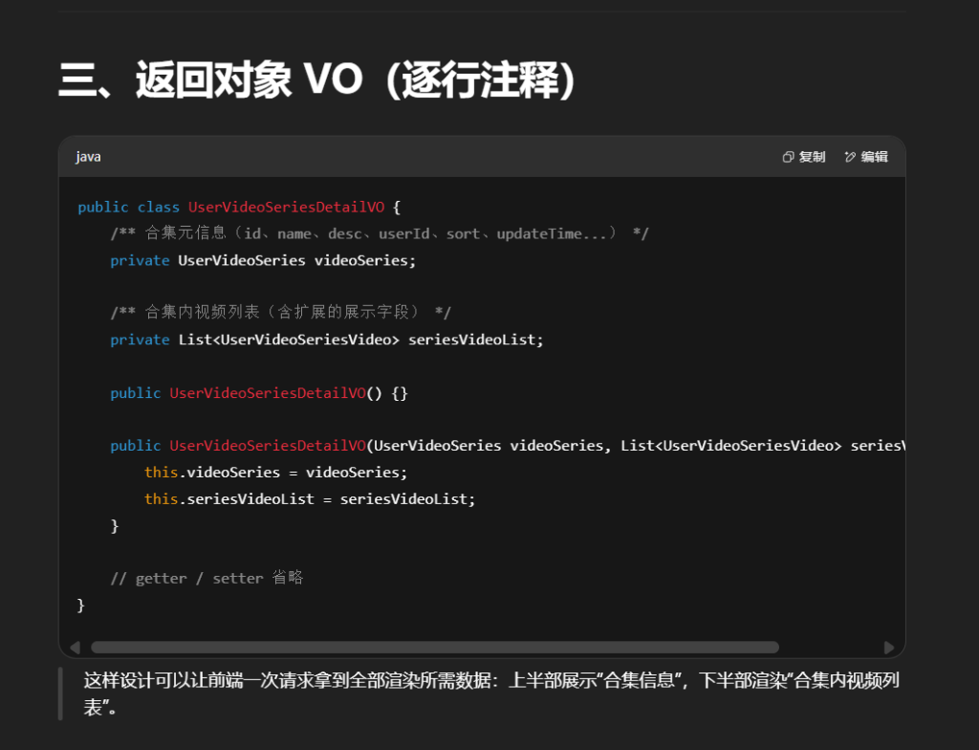Click the java language label

[89, 157]
